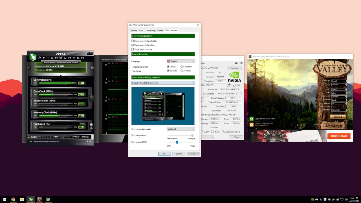Open File Explorer from the taskbar

[x=22, y=199]
